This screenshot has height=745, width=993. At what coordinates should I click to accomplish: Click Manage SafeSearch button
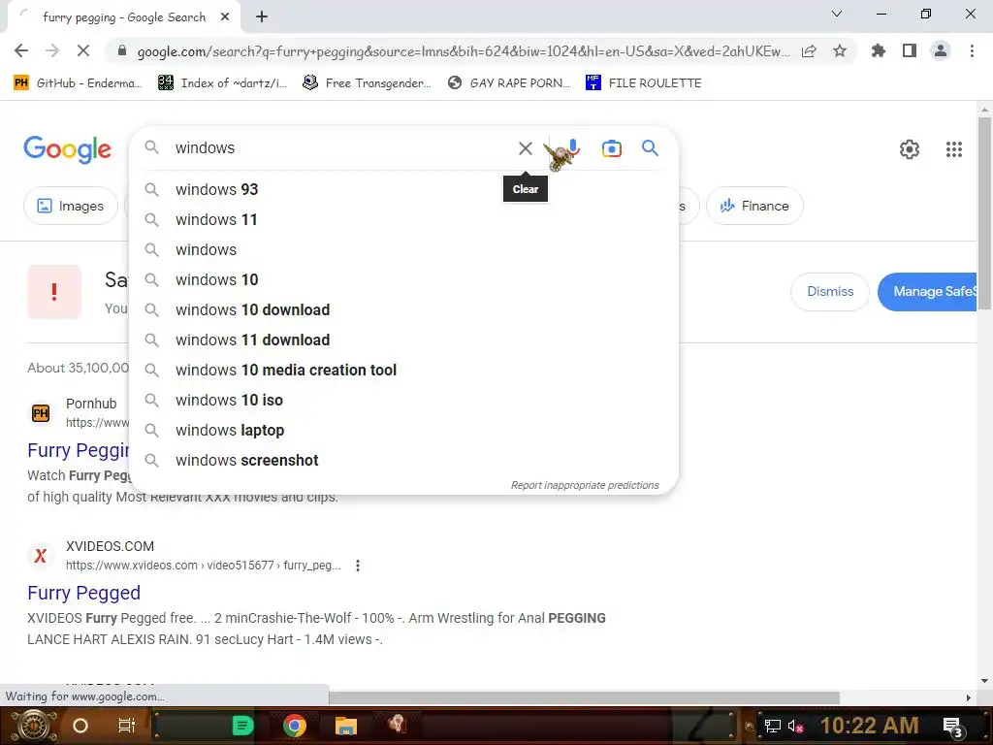pyautogui.click(x=927, y=291)
